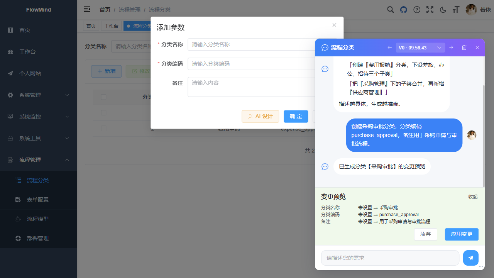Check the select-all checkbox in table header
494x278 pixels.
coord(103,97)
